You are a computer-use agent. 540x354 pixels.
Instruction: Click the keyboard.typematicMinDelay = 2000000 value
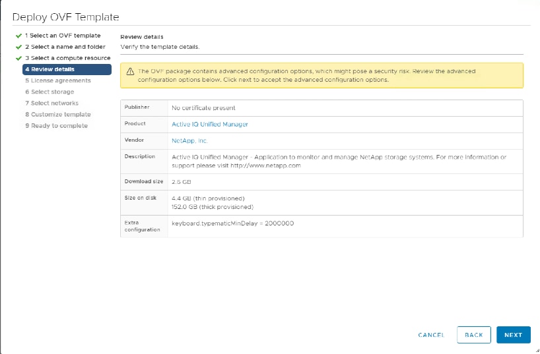coord(233,223)
